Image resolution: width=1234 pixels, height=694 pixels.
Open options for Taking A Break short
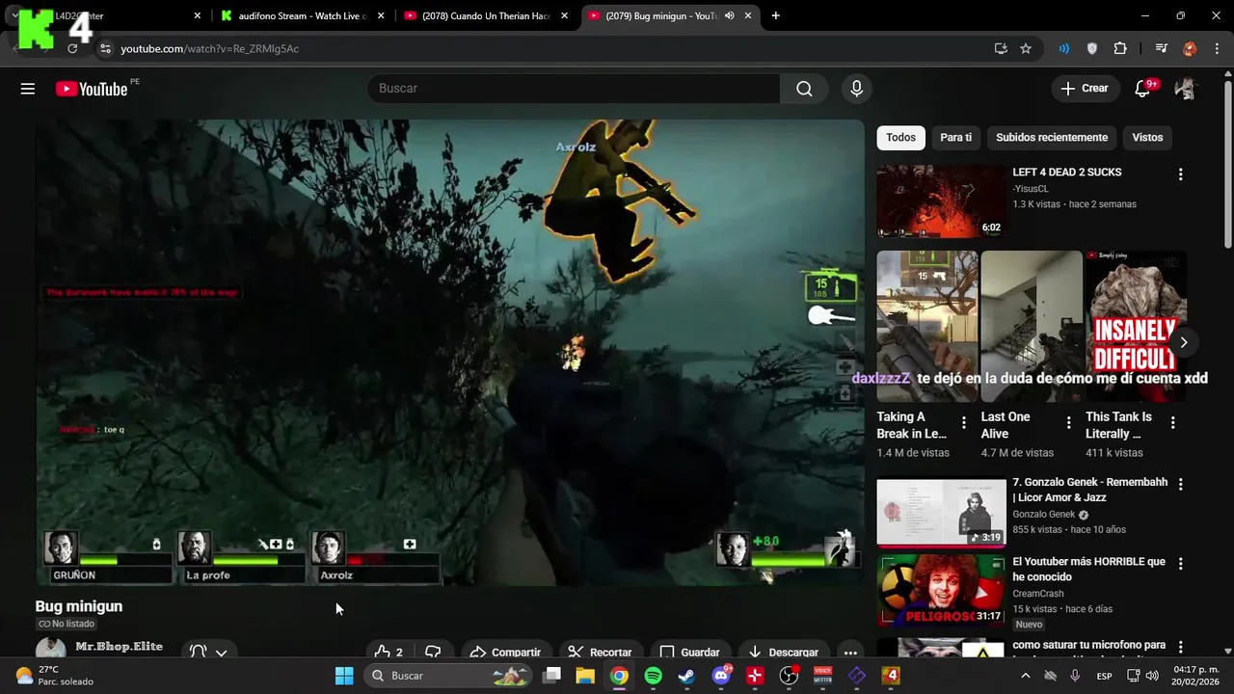[x=963, y=422]
